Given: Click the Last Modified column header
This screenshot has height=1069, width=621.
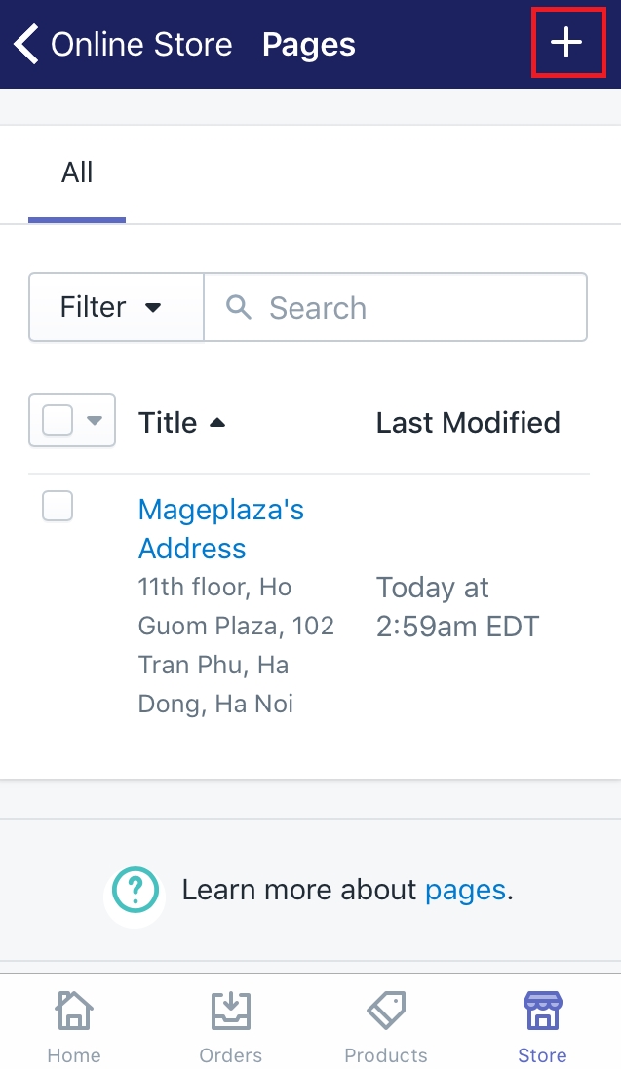Looking at the screenshot, I should pyautogui.click(x=468, y=423).
